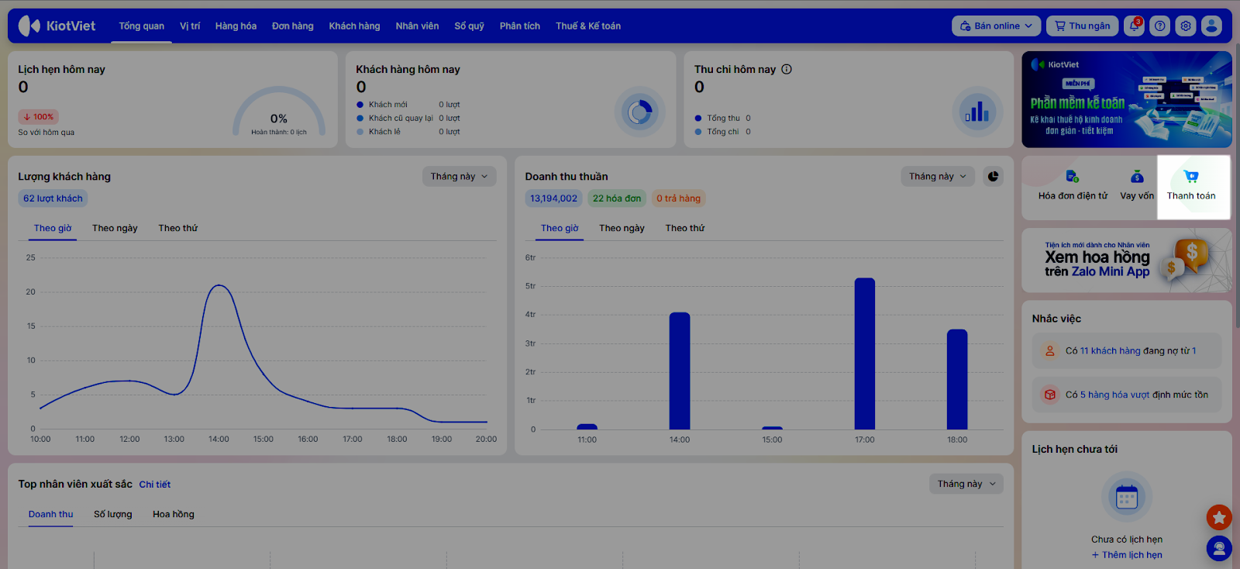This screenshot has width=1240, height=569.
Task: Click the Thu ngân button
Action: click(x=1082, y=26)
